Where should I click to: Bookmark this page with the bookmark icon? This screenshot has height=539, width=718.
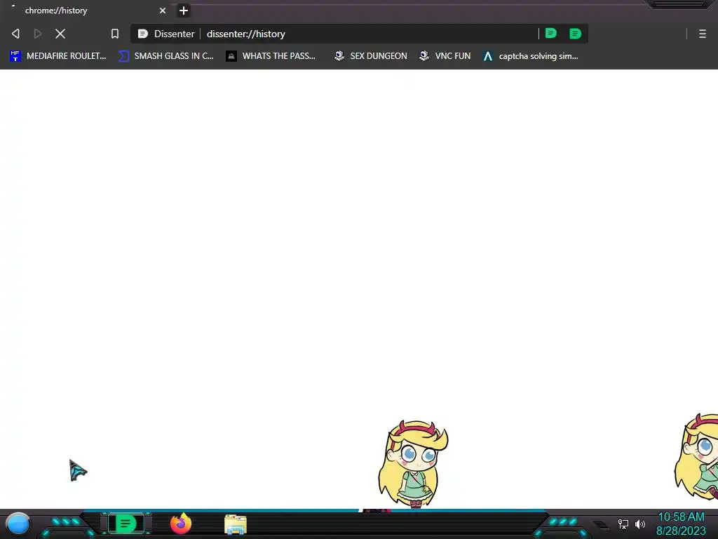coord(115,34)
